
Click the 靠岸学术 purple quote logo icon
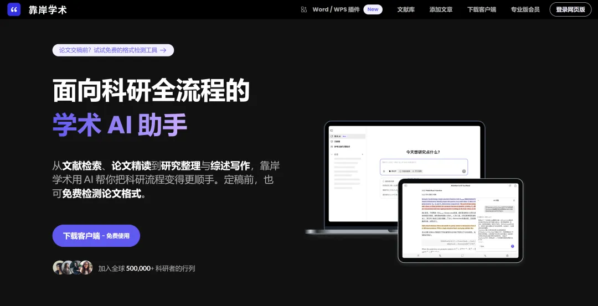point(14,9)
